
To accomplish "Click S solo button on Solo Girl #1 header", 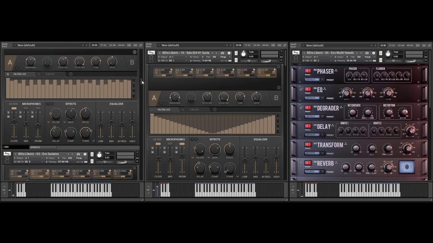I will coord(236,53).
